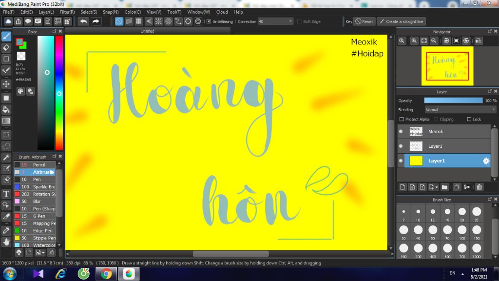Open the File menu

pos(9,12)
